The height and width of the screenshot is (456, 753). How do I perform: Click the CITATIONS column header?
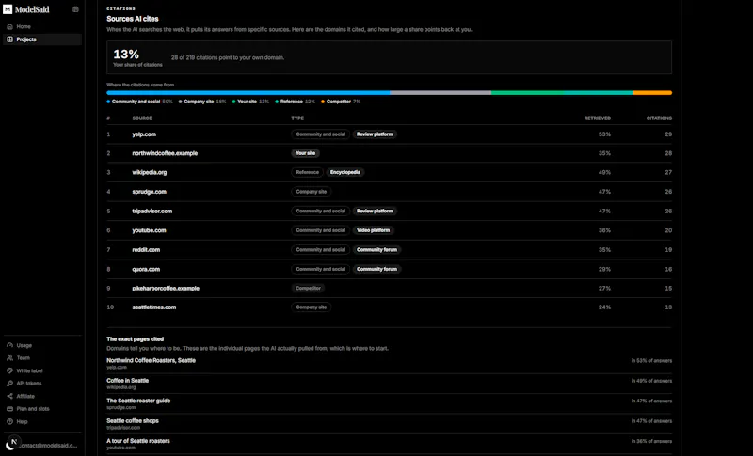pos(659,118)
